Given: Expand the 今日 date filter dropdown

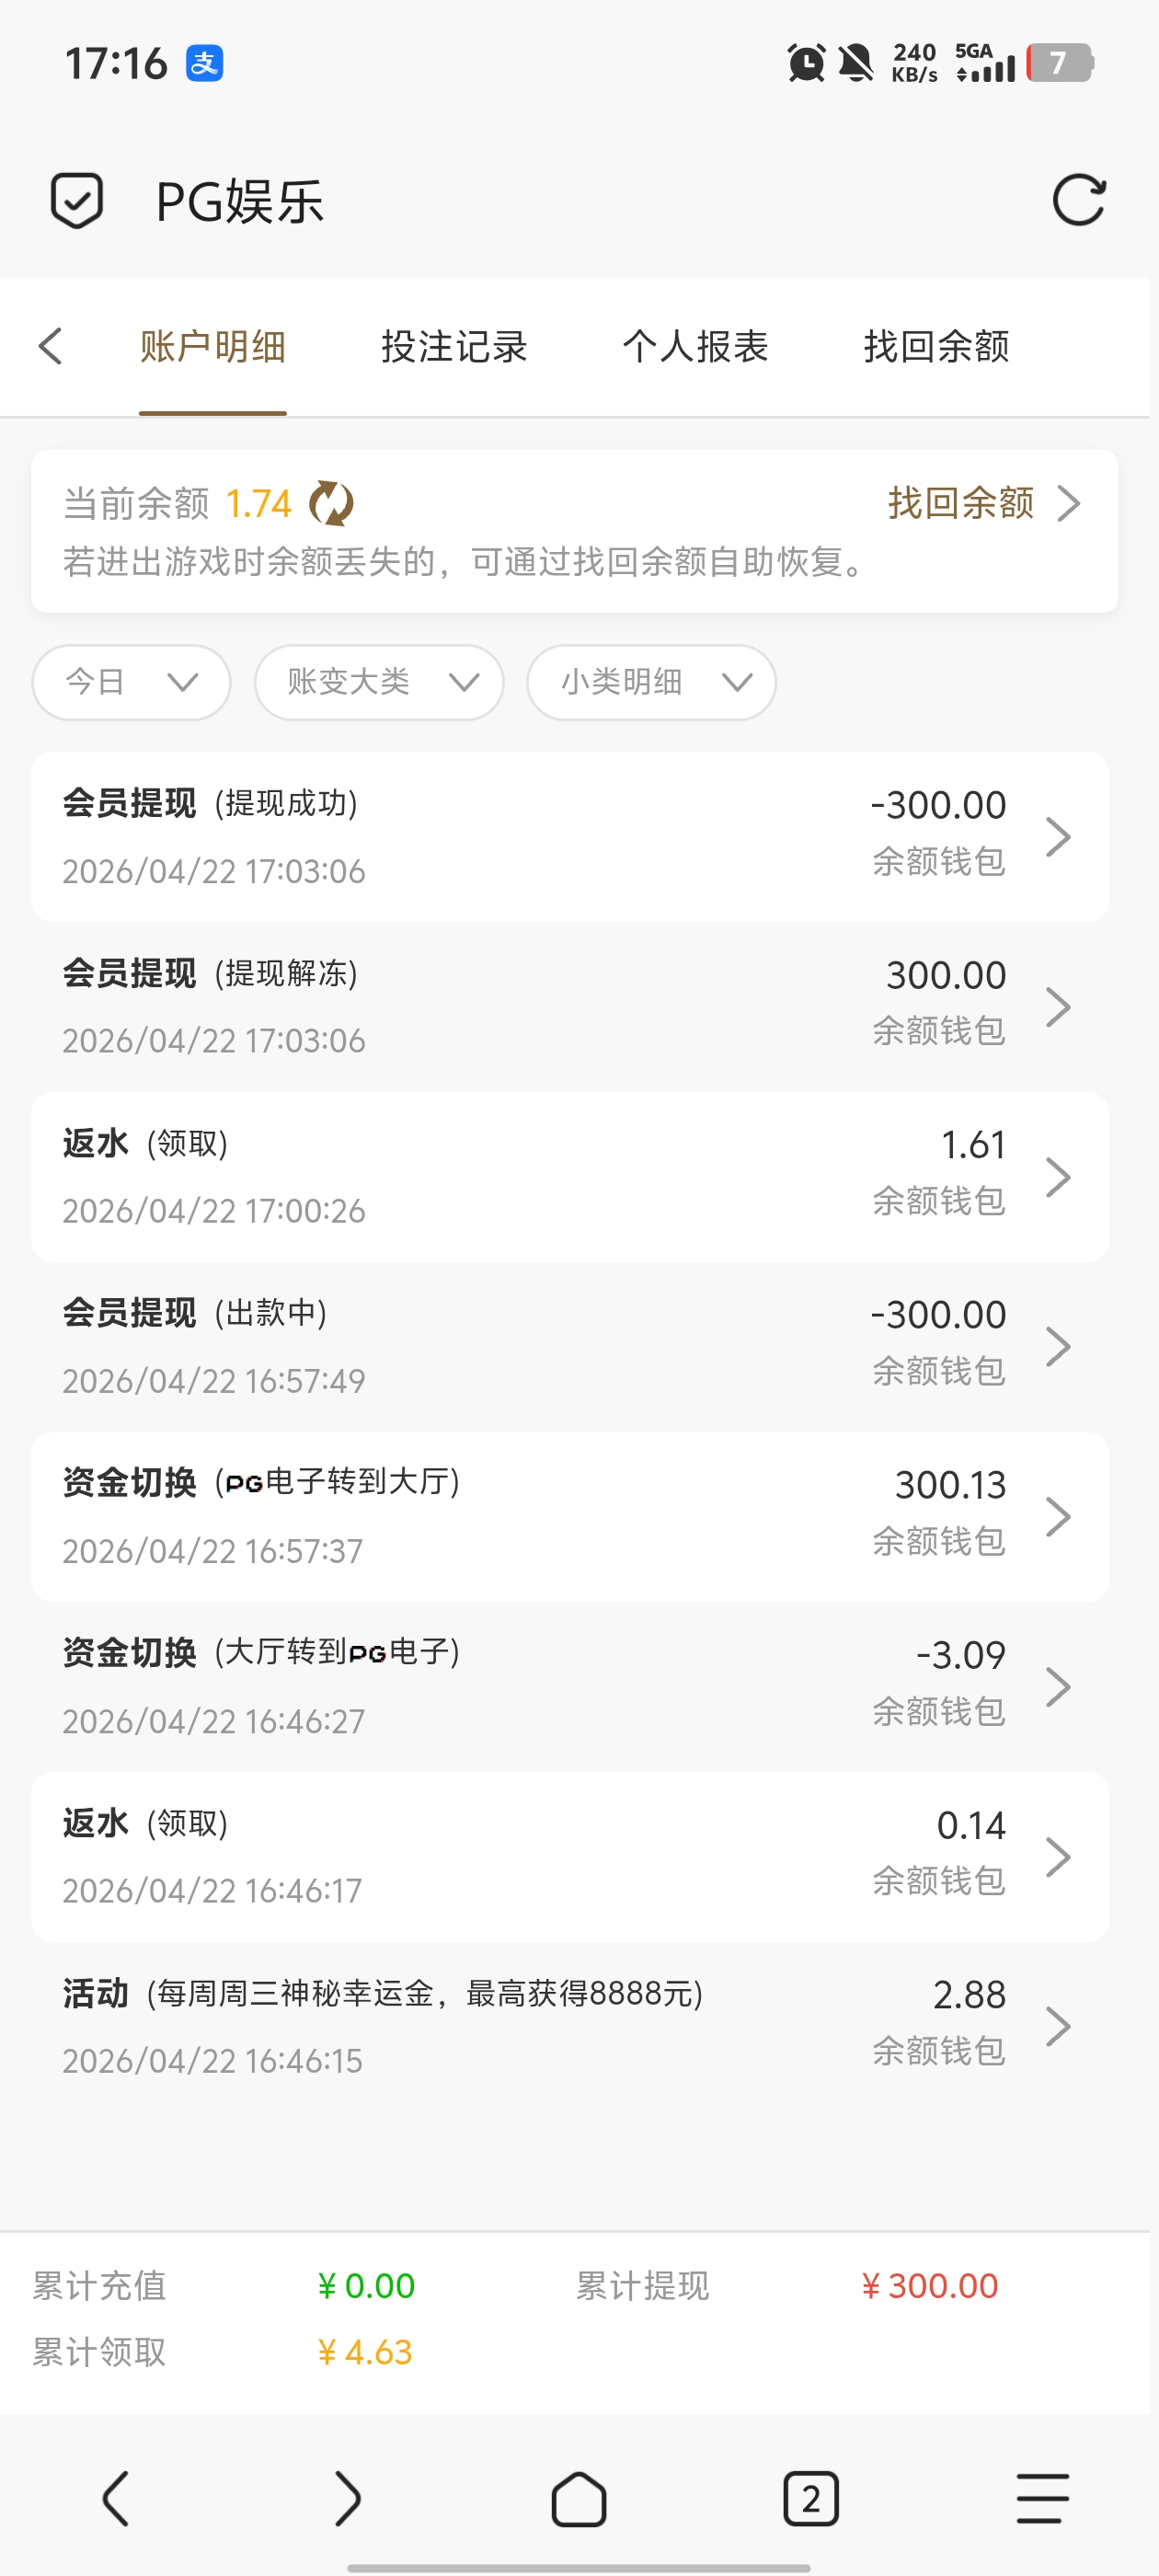Looking at the screenshot, I should (x=131, y=682).
